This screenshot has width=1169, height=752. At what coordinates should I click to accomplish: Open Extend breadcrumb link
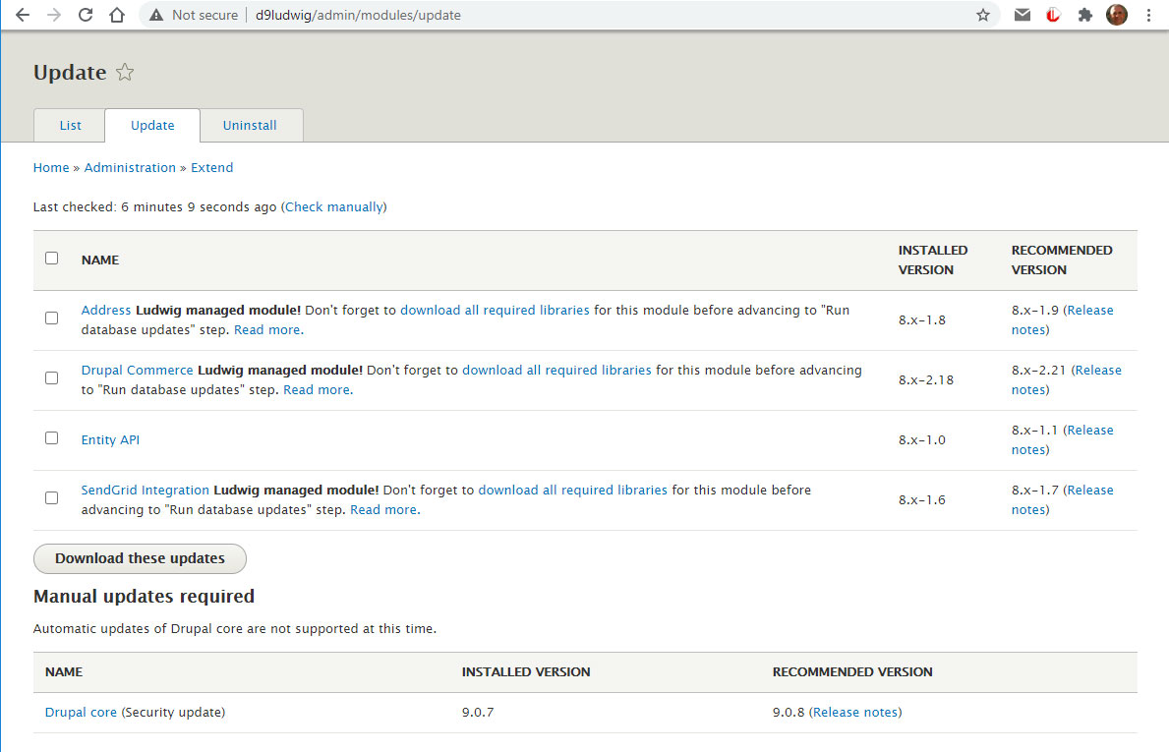click(211, 168)
